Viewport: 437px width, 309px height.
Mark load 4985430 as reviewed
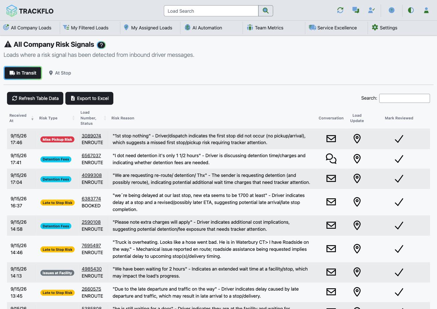point(399,272)
